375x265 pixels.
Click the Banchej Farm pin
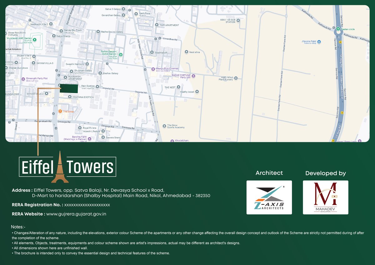pos(90,139)
